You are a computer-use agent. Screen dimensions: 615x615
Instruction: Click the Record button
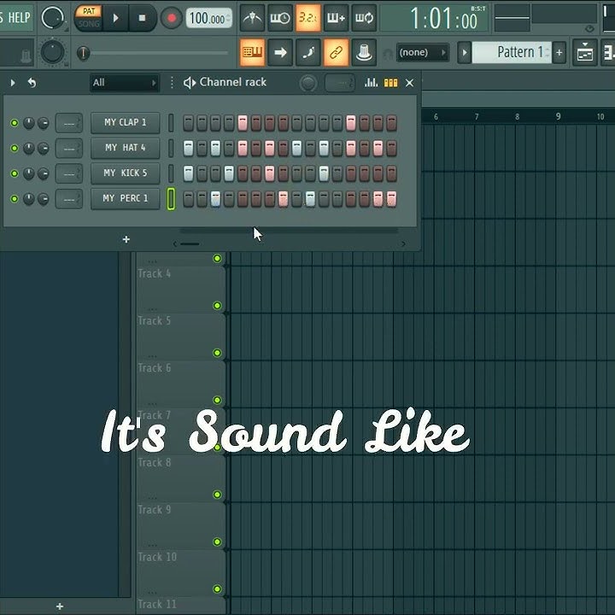172,18
